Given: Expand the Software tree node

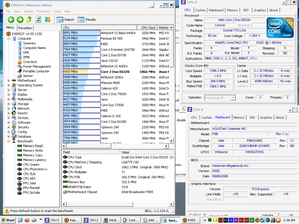Looking at the screenshot, I should [x=9, y=122].
